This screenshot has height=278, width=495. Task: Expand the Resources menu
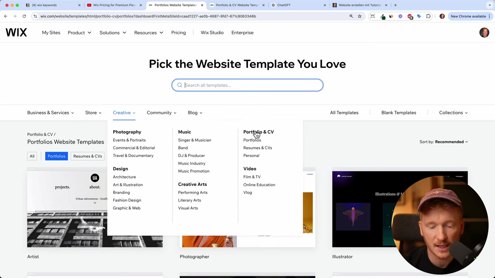pos(148,32)
